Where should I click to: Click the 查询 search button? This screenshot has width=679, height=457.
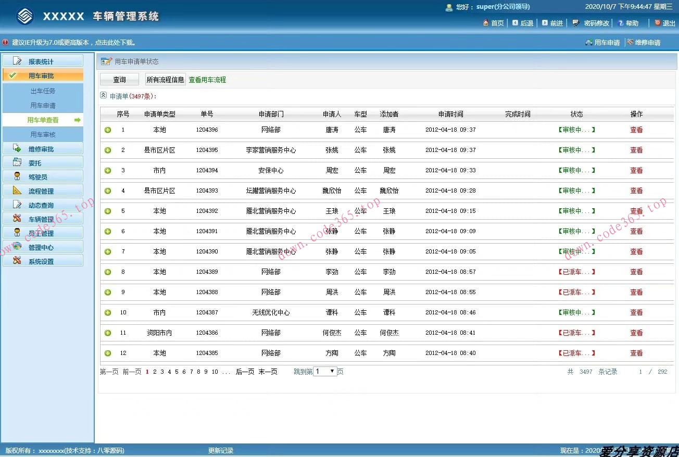tap(119, 80)
